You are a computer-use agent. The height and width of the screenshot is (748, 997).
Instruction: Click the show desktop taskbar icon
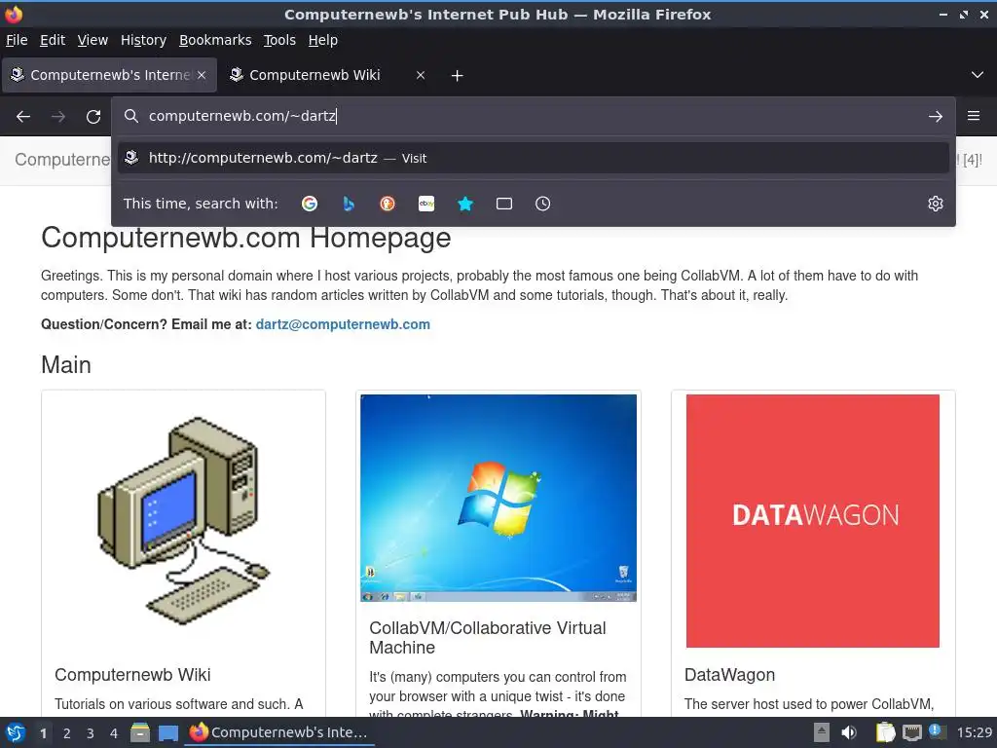(167, 733)
